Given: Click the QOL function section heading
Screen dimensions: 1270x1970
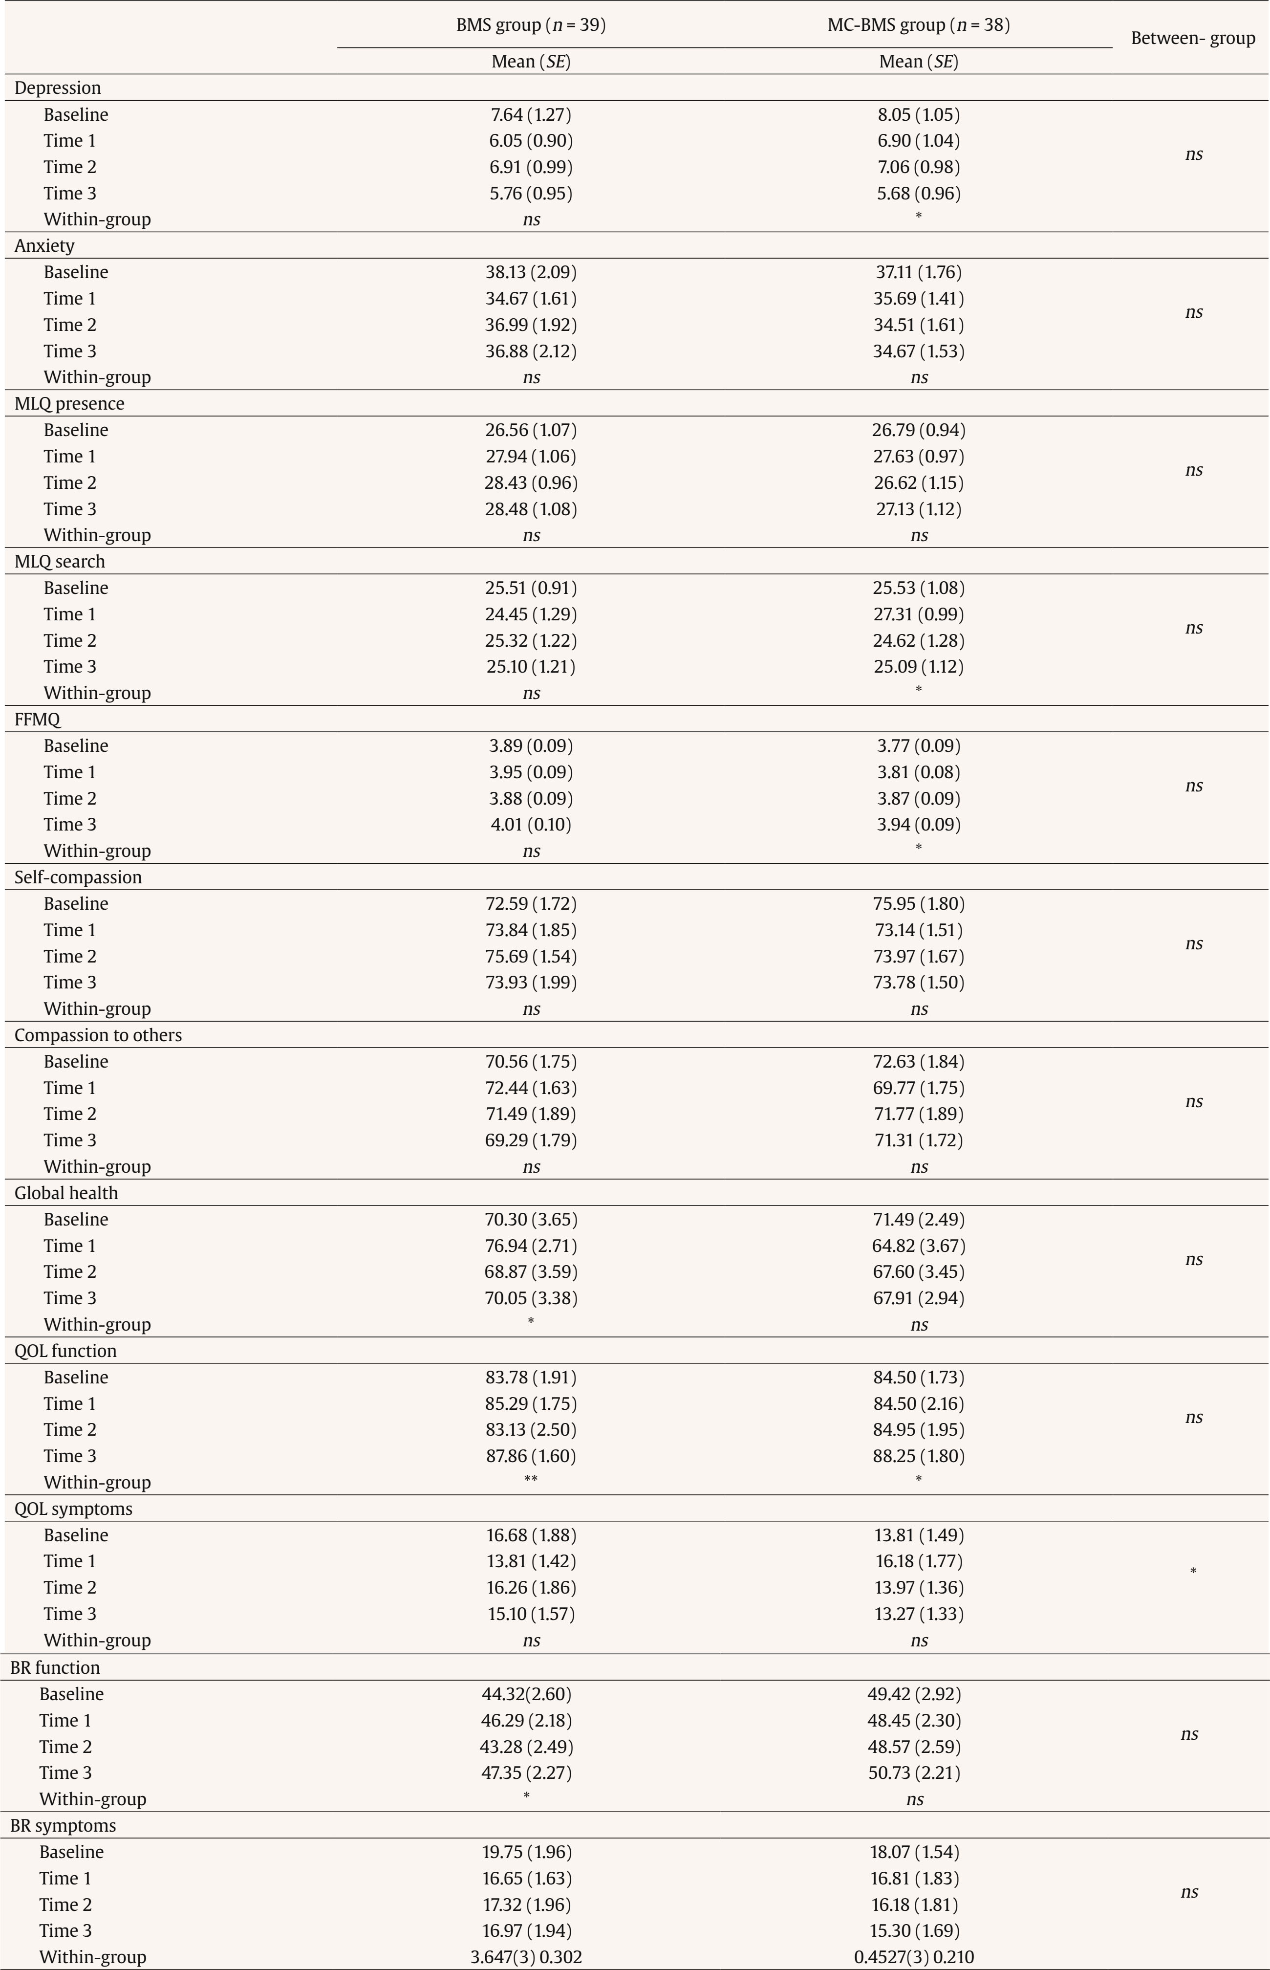Looking at the screenshot, I should pos(65,1351).
